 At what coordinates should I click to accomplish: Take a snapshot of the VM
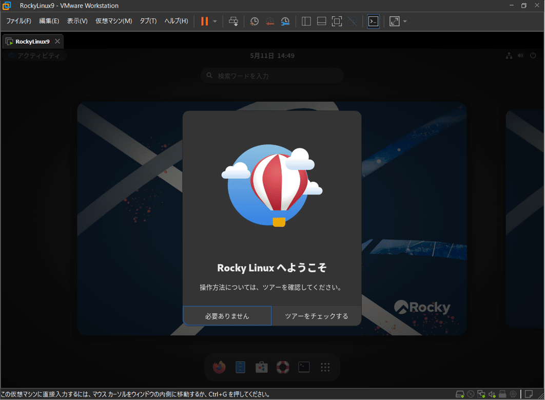coord(255,21)
